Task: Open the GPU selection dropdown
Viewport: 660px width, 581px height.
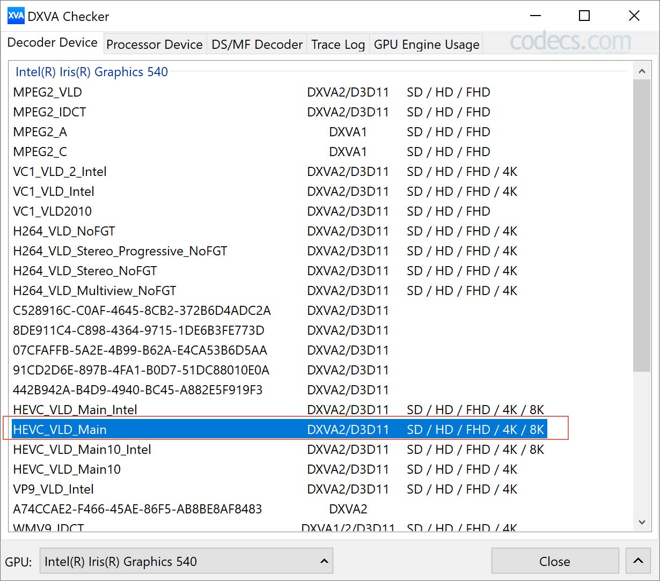Action: coord(186,561)
